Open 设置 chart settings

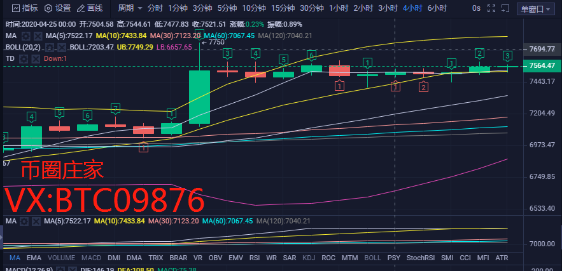click(57, 8)
